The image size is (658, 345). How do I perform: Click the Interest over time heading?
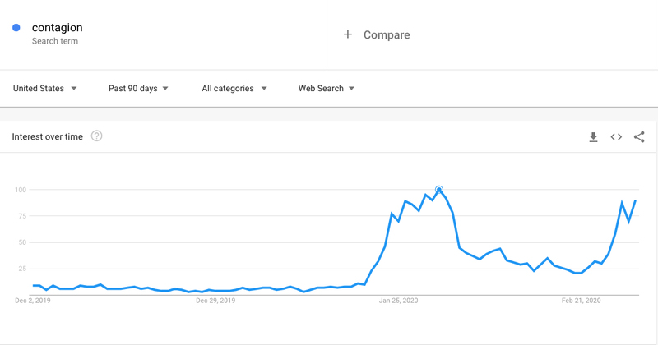[48, 136]
